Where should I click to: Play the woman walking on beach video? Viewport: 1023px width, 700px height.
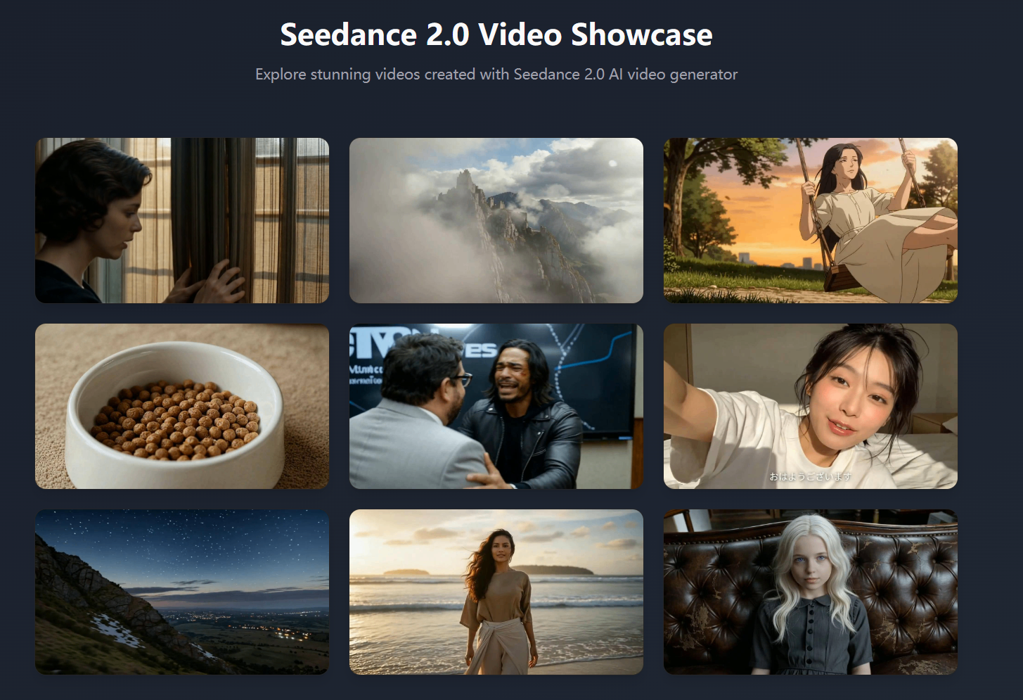[496, 592]
